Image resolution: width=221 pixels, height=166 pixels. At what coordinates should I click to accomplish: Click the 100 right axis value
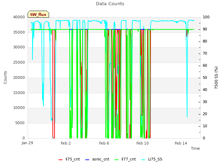click(x=206, y=17)
